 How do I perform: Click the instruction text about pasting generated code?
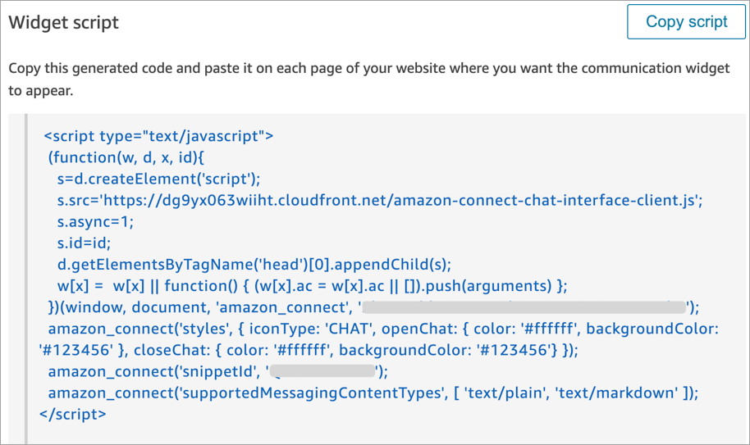pos(368,79)
